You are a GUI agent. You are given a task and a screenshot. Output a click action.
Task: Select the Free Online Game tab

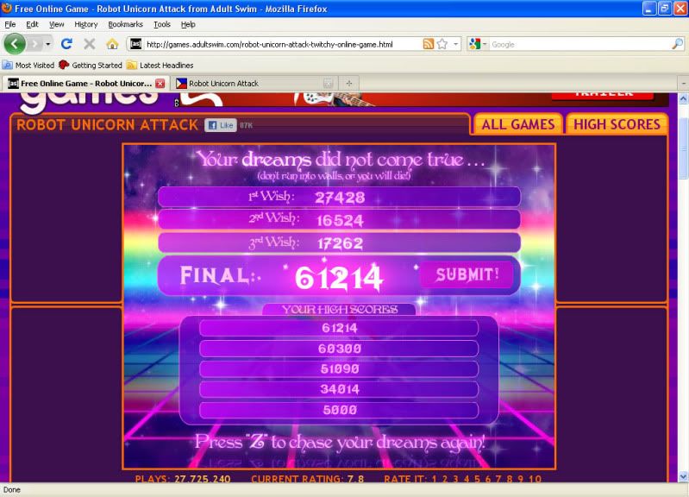tap(85, 83)
